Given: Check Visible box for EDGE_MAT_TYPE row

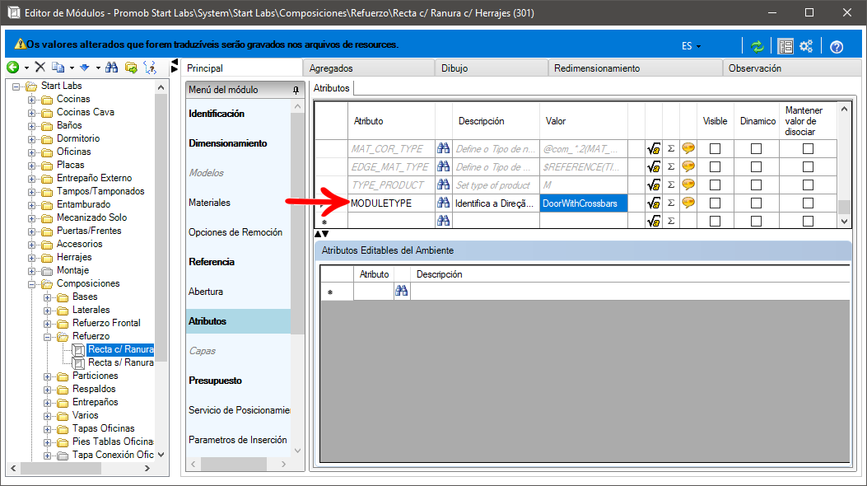Looking at the screenshot, I should 715,167.
